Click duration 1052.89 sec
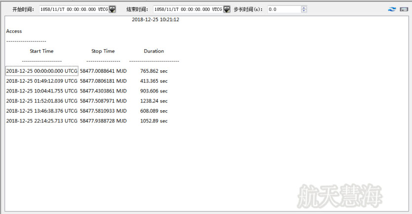This screenshot has height=214, width=412. click(154, 121)
